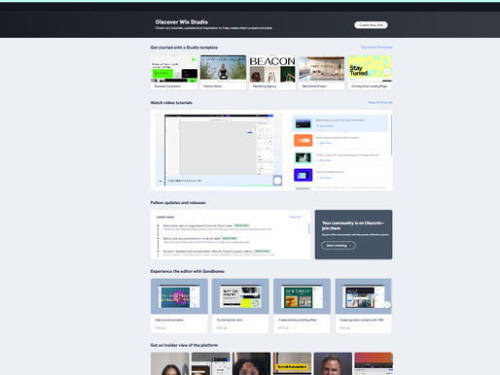The width and height of the screenshot is (500, 375).
Task: Open the Business Consultant template
Action: tap(174, 73)
